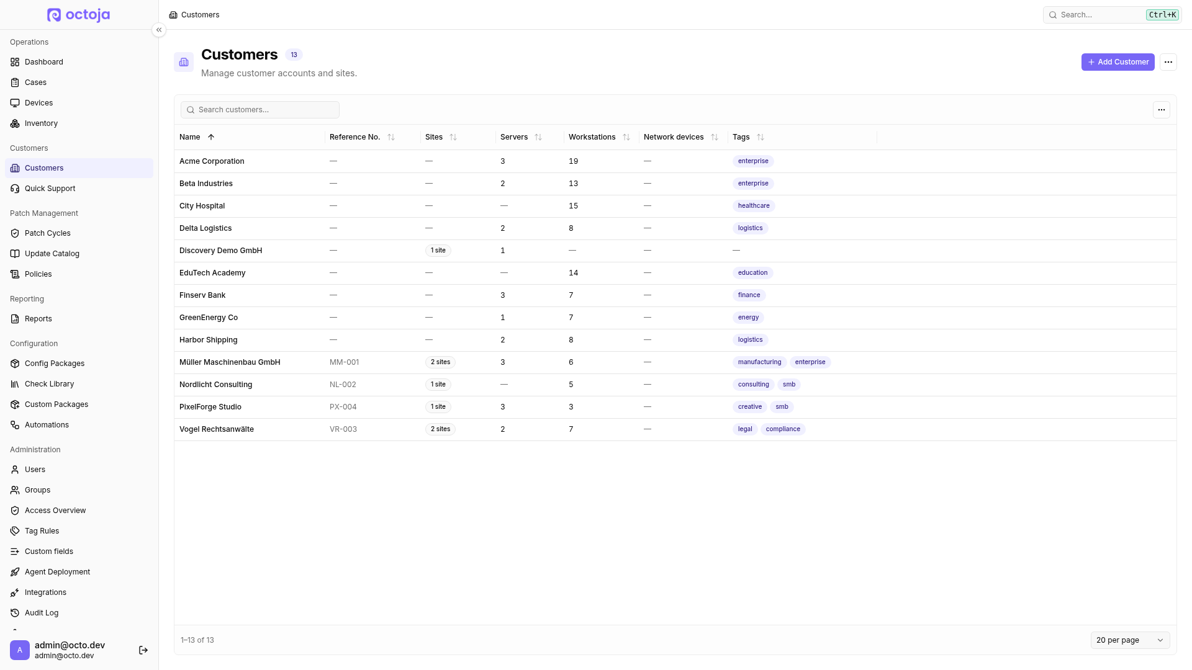The height and width of the screenshot is (670, 1192).
Task: Sort table by Workstations column
Action: 626,137
